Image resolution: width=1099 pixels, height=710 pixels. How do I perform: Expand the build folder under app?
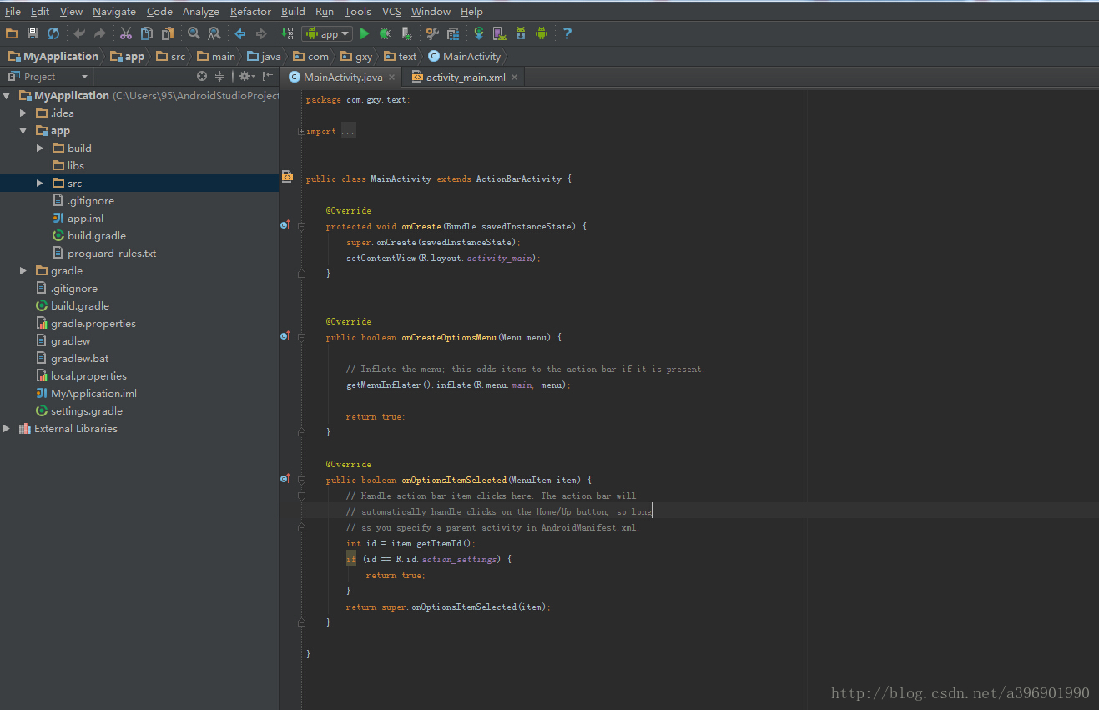(x=39, y=148)
